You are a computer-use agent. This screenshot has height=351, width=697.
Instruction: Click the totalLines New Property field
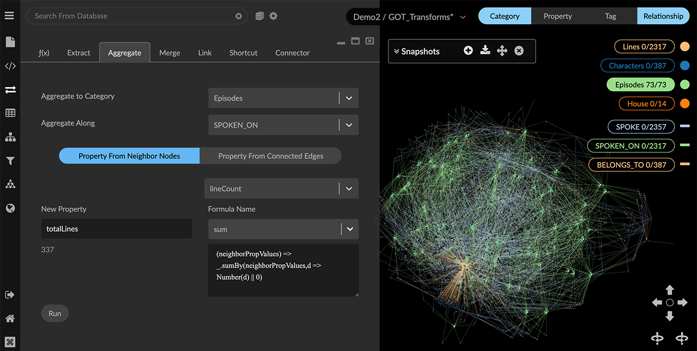[x=116, y=229]
